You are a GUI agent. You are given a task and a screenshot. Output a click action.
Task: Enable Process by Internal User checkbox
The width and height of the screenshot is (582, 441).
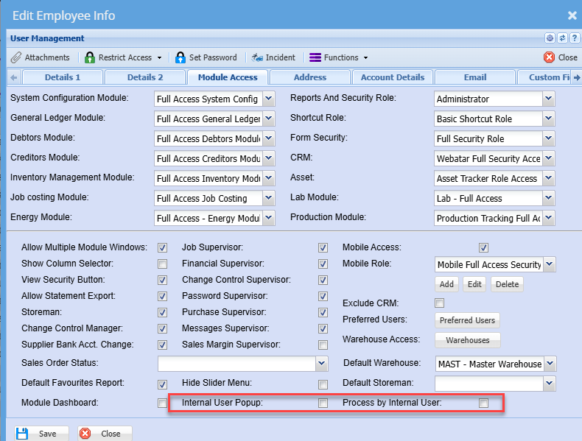(483, 403)
